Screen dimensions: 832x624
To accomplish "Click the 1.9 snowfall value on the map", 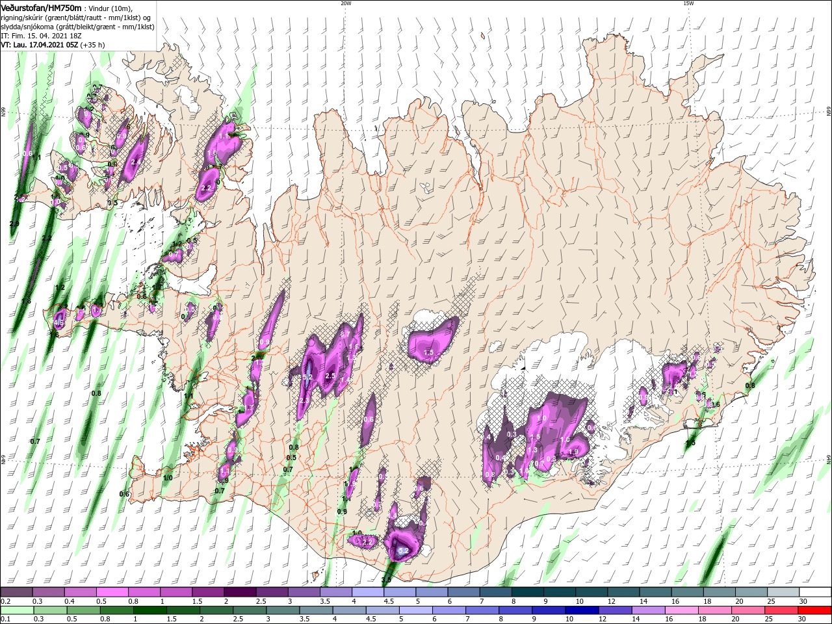I will coord(573,452).
